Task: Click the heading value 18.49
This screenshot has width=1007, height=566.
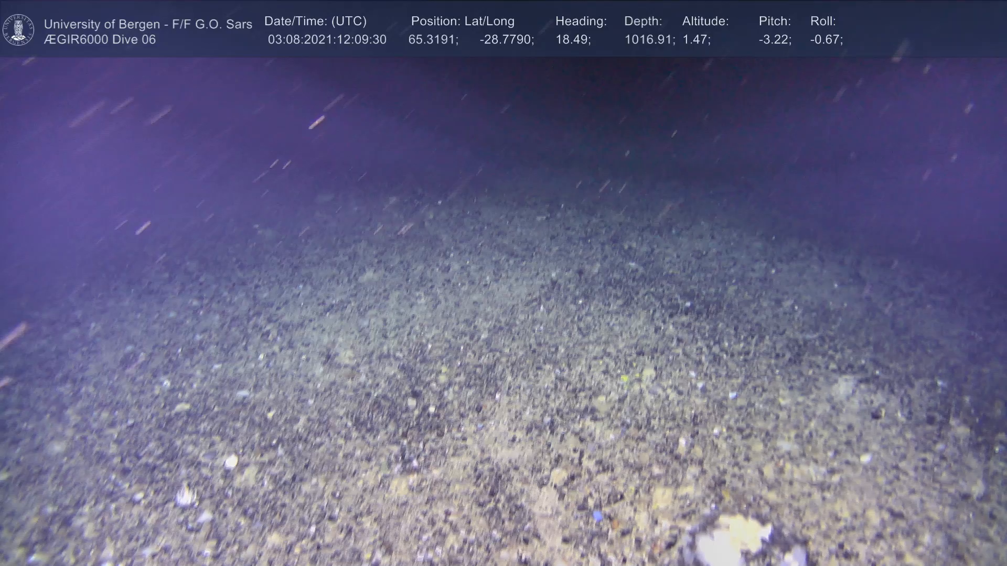Action: pos(573,40)
